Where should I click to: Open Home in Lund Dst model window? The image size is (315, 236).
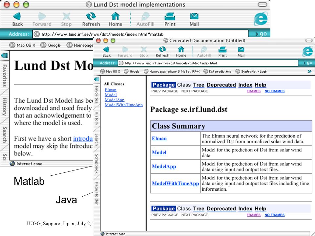(115, 19)
